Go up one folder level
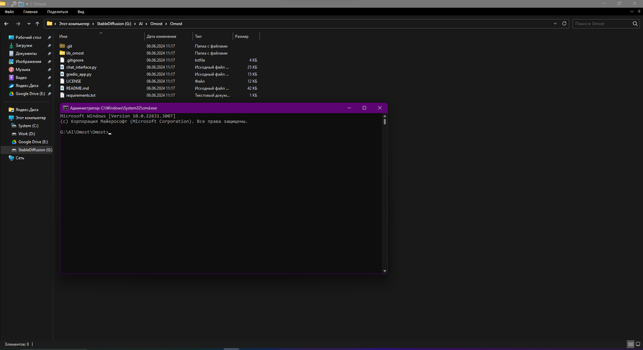 coord(37,24)
